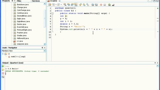Jump to the previous bookmark
Image resolution: width=160 pixels, height=90 pixels.
point(80,4)
